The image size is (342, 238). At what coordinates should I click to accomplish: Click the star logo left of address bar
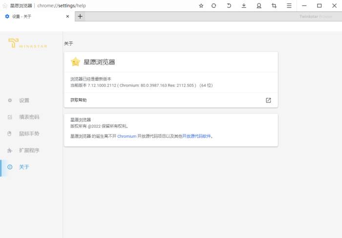click(x=5, y=6)
